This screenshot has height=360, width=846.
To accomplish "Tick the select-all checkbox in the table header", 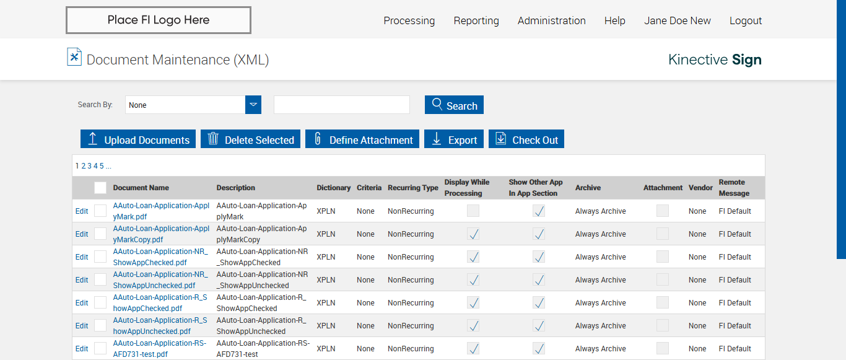I will pyautogui.click(x=100, y=188).
